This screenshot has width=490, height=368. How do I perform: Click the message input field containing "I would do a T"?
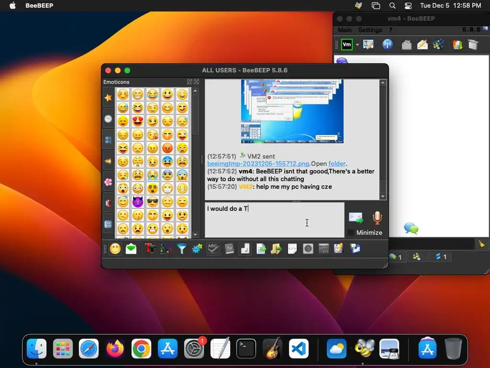coord(274,219)
